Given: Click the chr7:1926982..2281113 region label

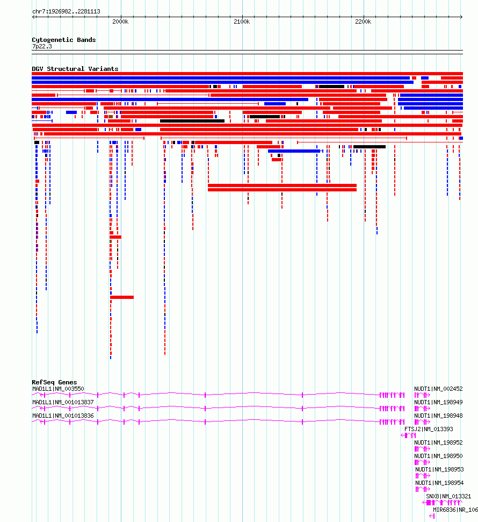Looking at the screenshot, I should [x=66, y=11].
